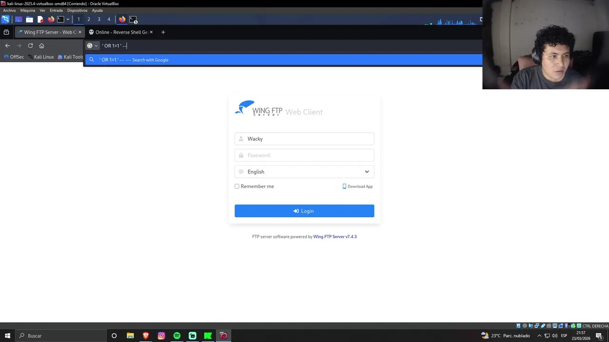This screenshot has height=342, width=609.
Task: Open File Explorer from the Windows taskbar
Action: [x=130, y=336]
